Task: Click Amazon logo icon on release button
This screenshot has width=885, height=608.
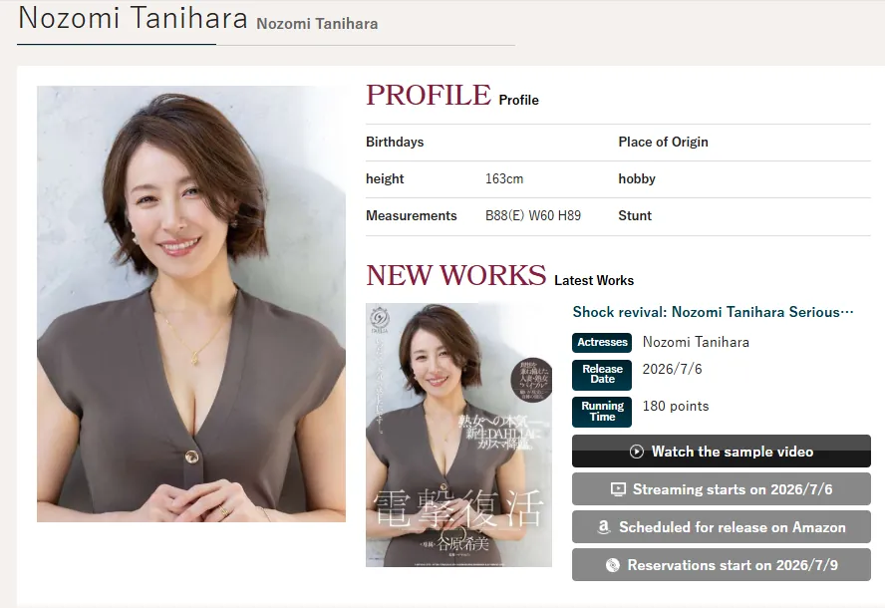Action: pyautogui.click(x=604, y=527)
